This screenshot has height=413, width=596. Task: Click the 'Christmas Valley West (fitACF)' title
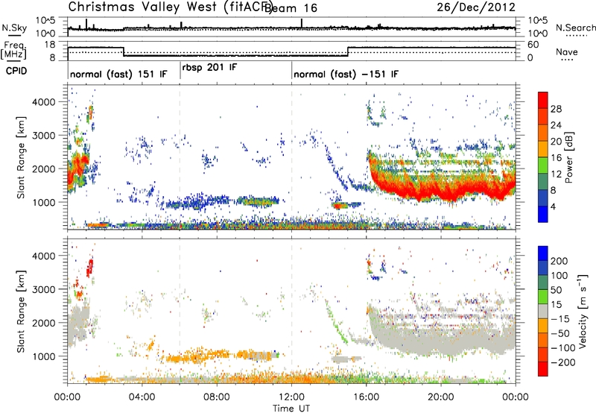(x=171, y=7)
